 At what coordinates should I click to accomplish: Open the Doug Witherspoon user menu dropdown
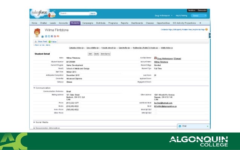tap(164, 15)
